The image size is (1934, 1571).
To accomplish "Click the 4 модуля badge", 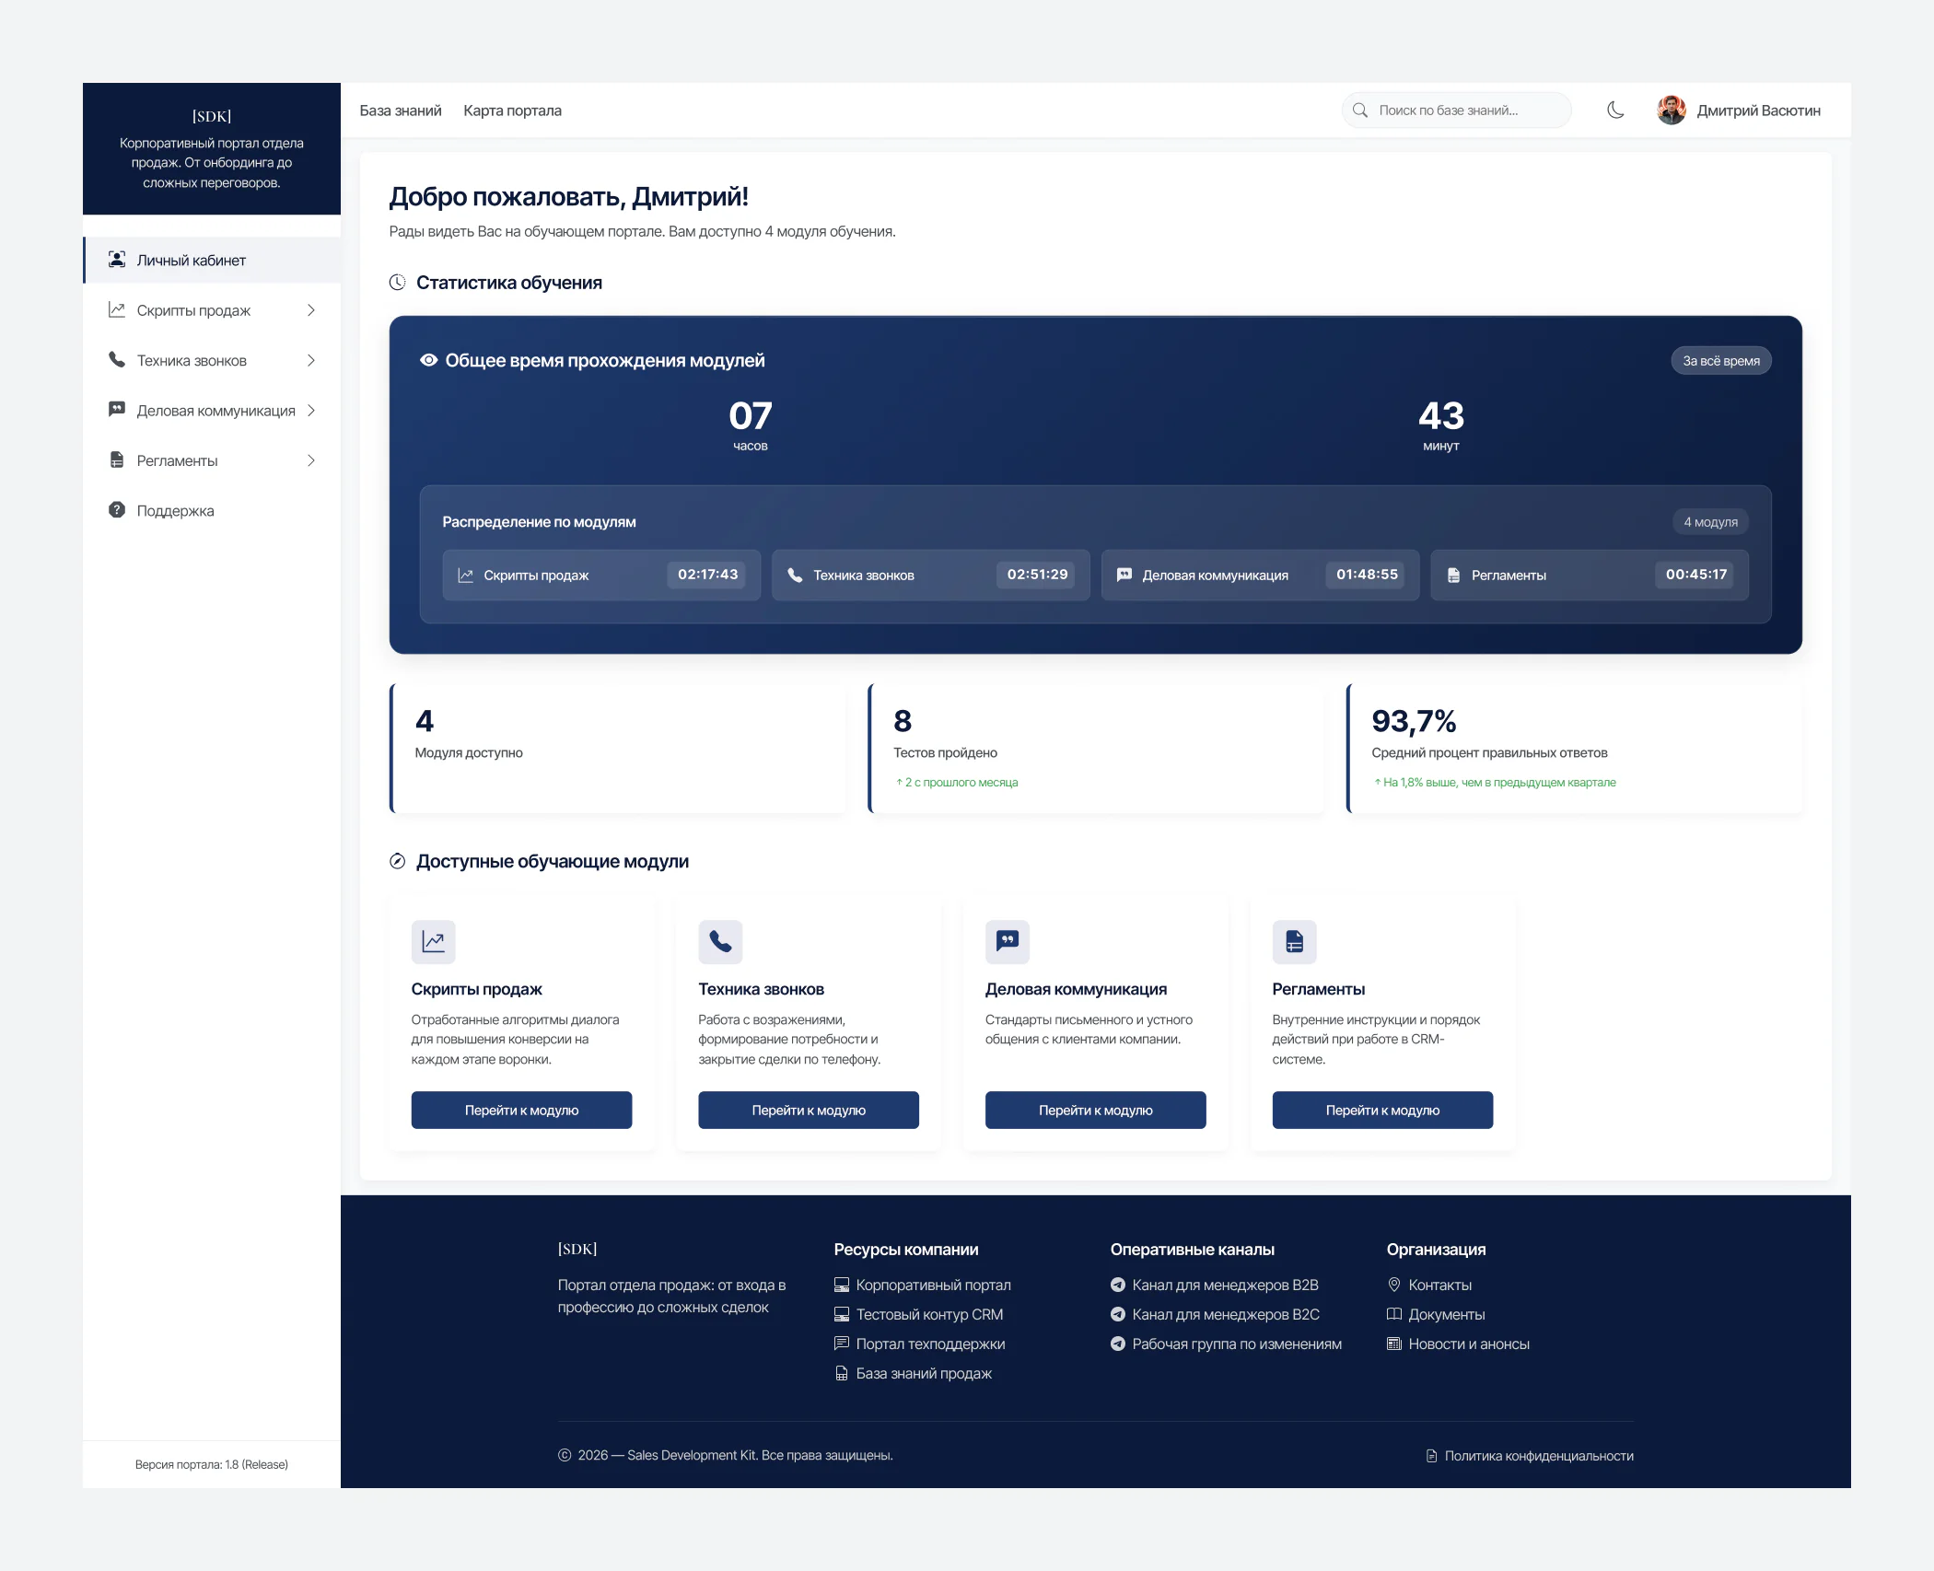I will coord(1710,522).
